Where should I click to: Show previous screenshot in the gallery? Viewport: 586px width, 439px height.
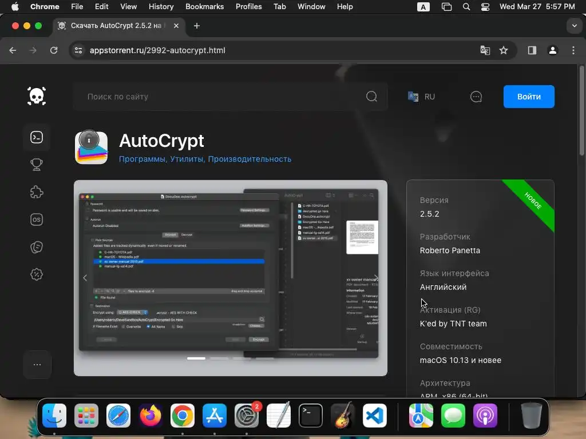(85, 278)
